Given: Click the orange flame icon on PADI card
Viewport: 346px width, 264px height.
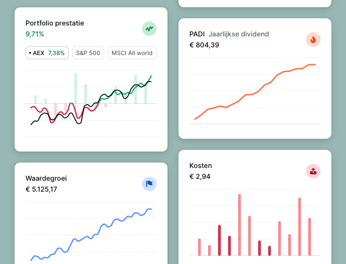Looking at the screenshot, I should [x=313, y=40].
